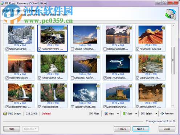
Task: Click the Select checkmark icon in toolbar
Action: coord(143,114)
